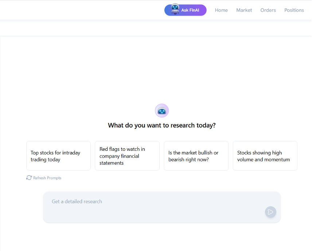The height and width of the screenshot is (251, 312).
Task: Navigate to Orders
Action: [x=268, y=10]
